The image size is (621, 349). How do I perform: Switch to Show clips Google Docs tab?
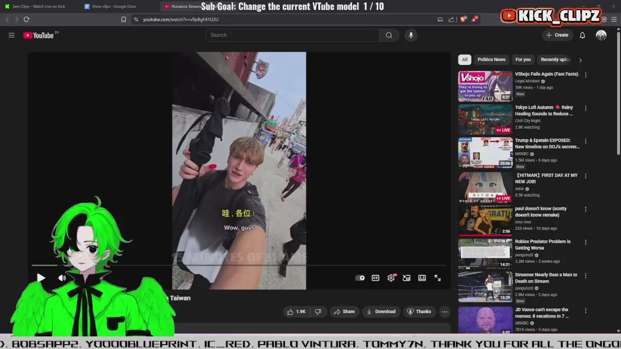[x=114, y=6]
